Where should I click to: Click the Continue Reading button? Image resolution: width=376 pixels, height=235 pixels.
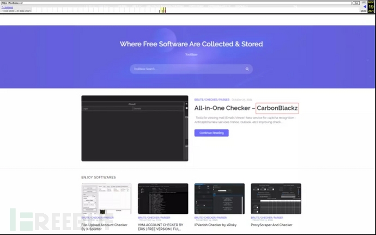[211, 133]
